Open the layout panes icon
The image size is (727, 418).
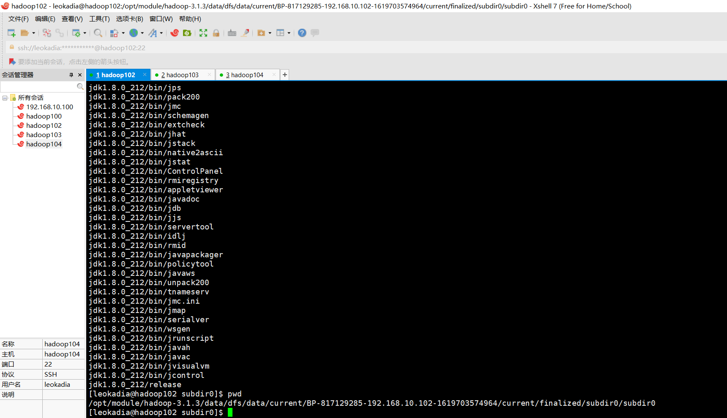[280, 33]
